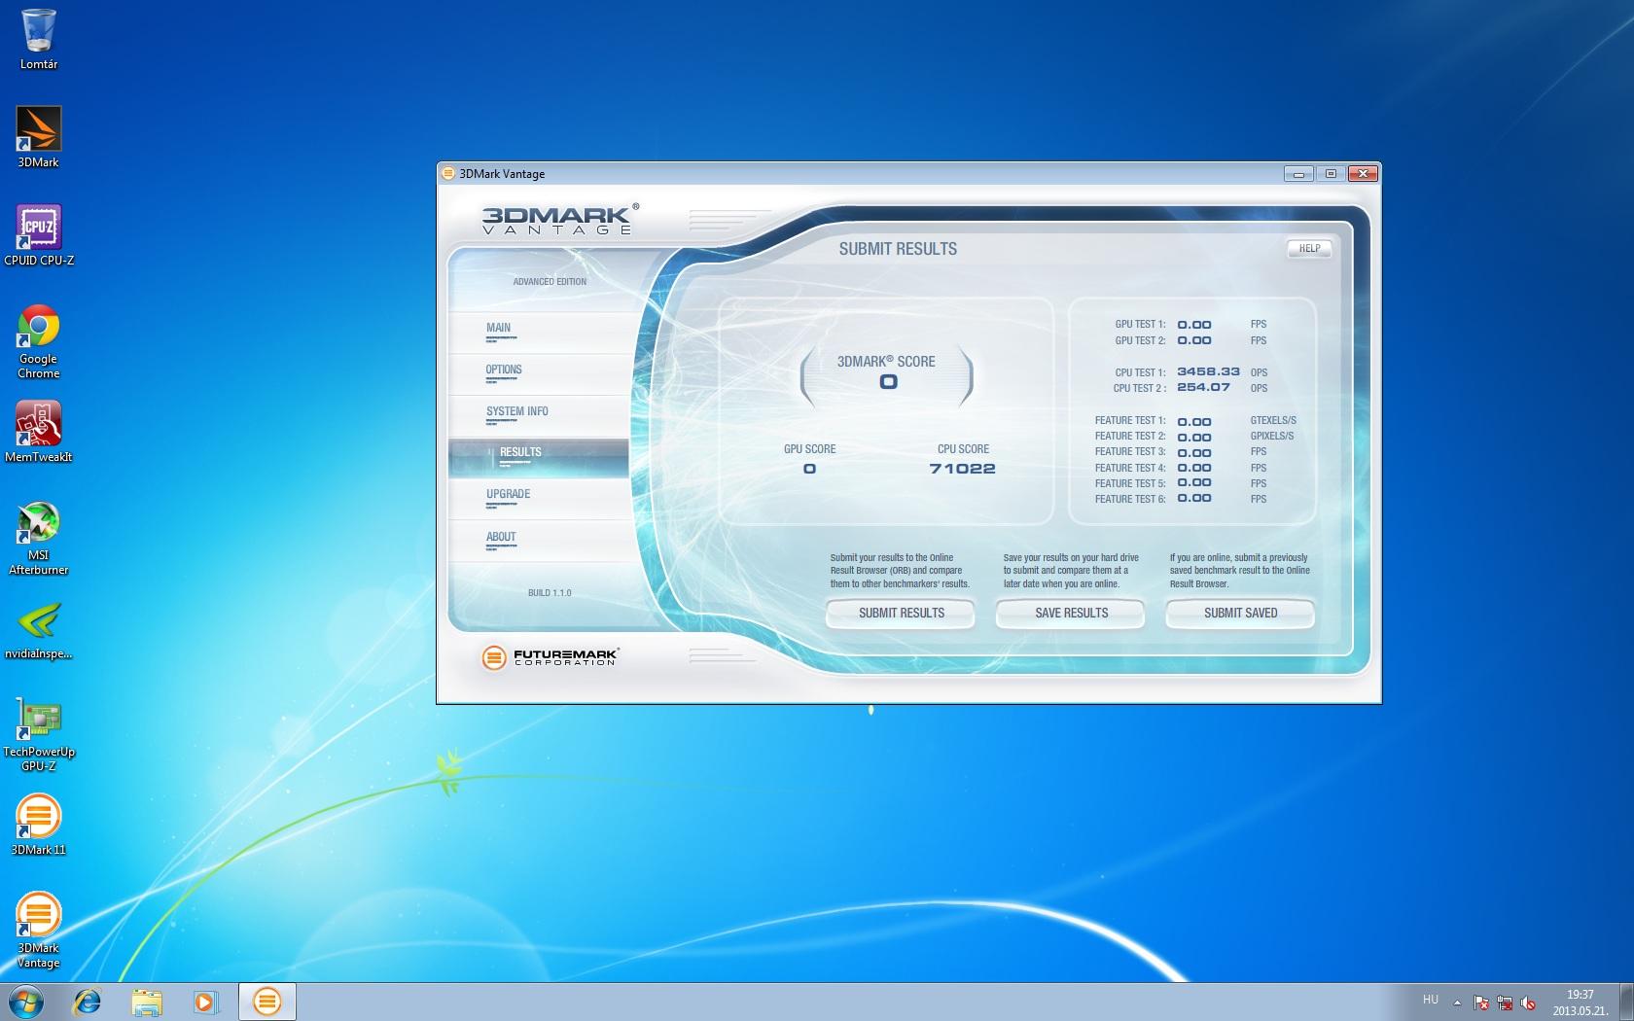Viewport: 1634px width, 1021px height.
Task: Select the Google Chrome desktop icon
Action: [39, 340]
